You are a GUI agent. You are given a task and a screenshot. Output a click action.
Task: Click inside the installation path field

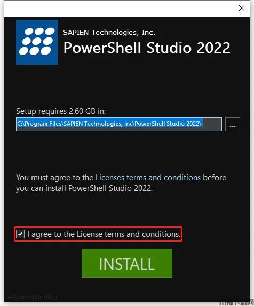(119, 124)
